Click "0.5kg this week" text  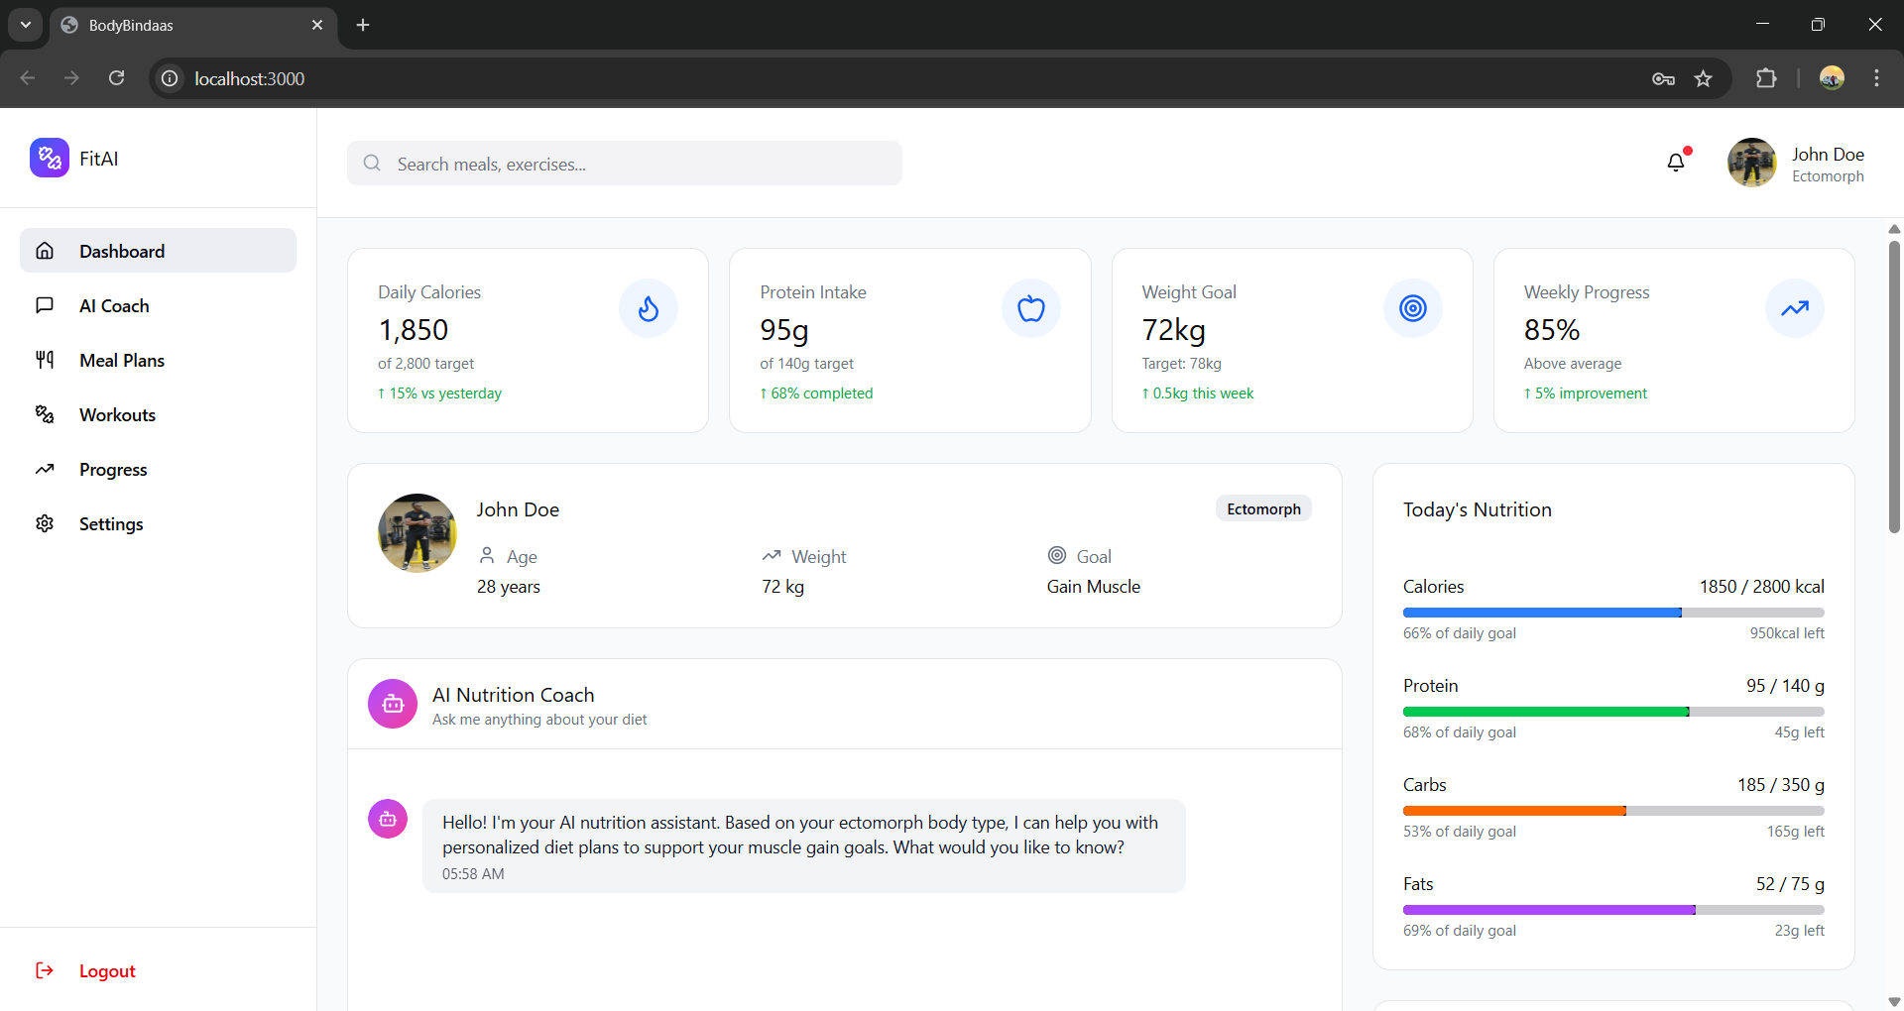click(x=1203, y=393)
